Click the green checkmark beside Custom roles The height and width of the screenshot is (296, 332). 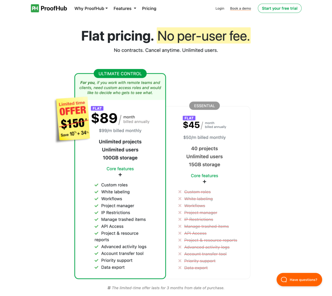[96, 185]
